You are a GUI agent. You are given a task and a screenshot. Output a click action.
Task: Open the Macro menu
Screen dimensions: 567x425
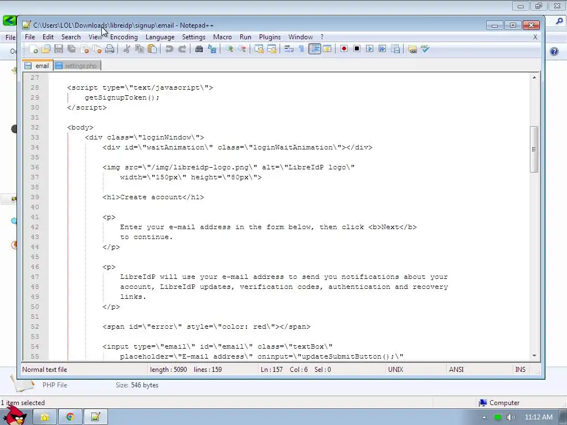(x=223, y=37)
